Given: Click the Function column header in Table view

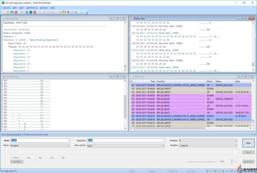Looking at the screenshot, I should tap(181, 81).
